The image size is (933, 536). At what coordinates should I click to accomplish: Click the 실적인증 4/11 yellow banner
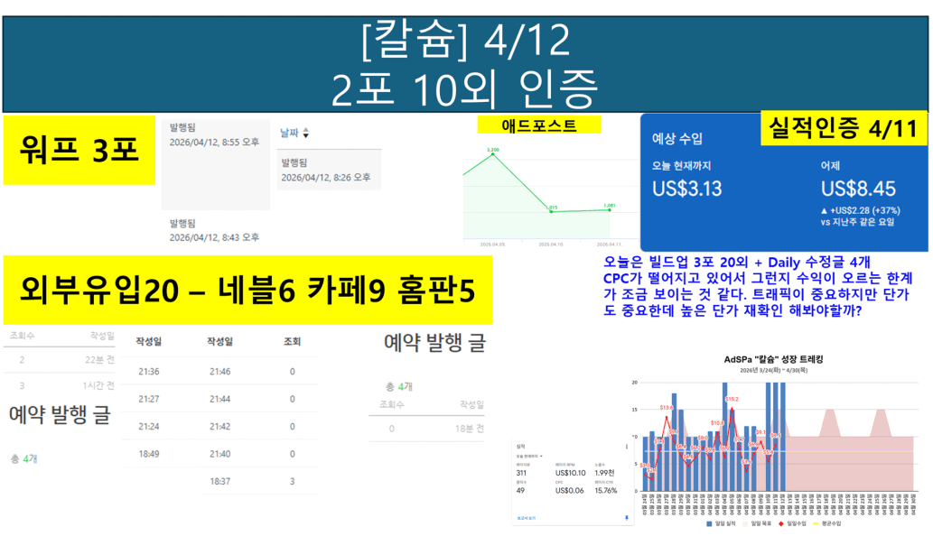(842, 128)
